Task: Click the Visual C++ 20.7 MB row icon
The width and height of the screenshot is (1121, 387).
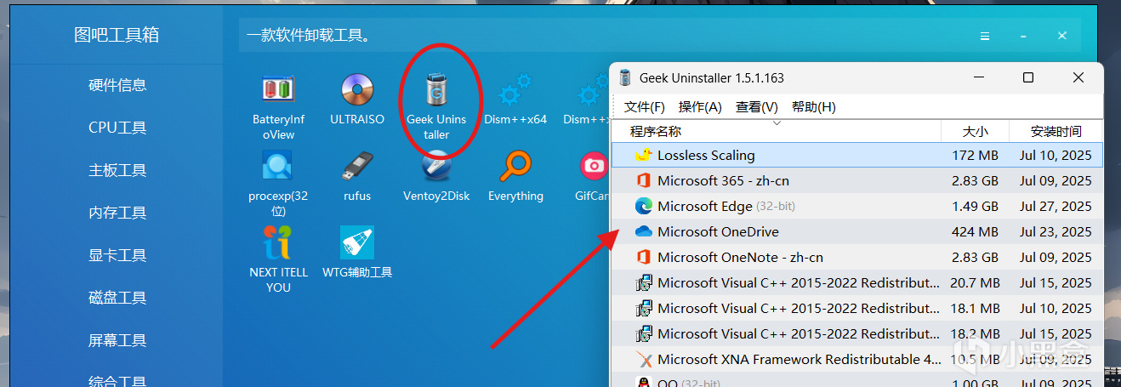Action: (x=644, y=282)
